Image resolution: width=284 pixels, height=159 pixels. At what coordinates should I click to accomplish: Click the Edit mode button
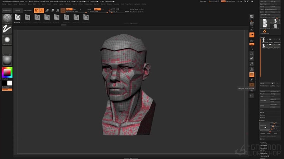point(36,11)
